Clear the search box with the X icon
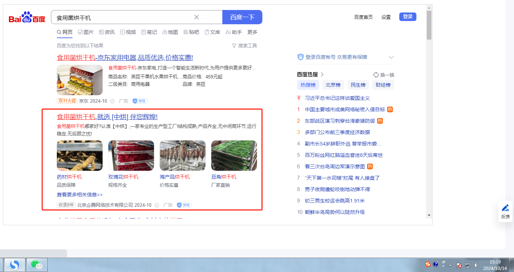The height and width of the screenshot is (272, 514). point(197,17)
